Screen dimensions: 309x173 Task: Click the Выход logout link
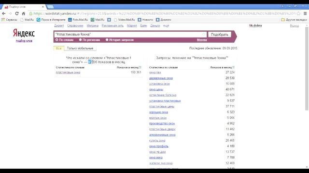tap(294, 25)
